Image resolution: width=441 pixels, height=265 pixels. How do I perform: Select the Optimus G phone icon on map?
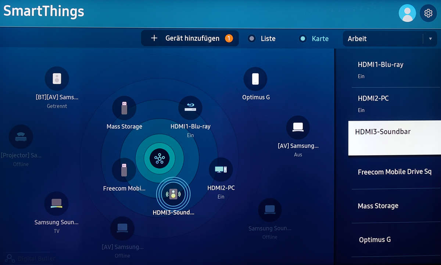click(x=255, y=79)
